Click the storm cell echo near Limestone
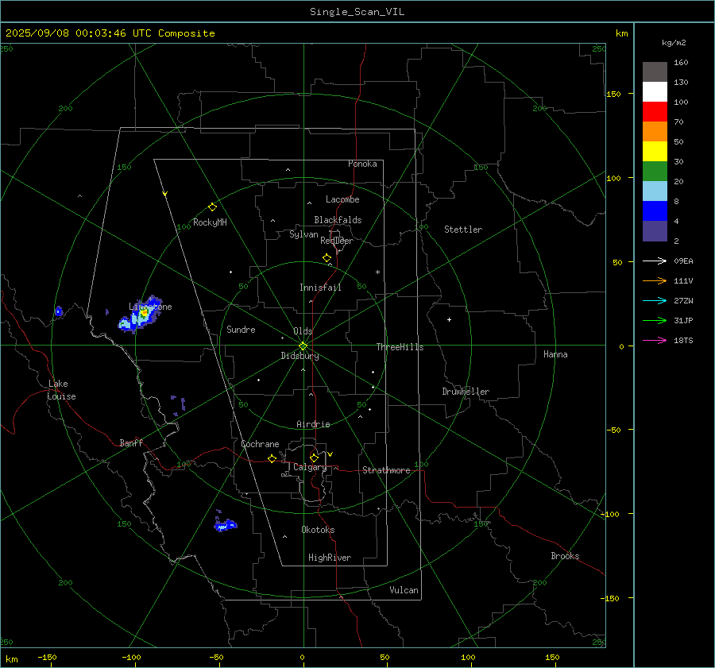715x668 pixels. [140, 315]
